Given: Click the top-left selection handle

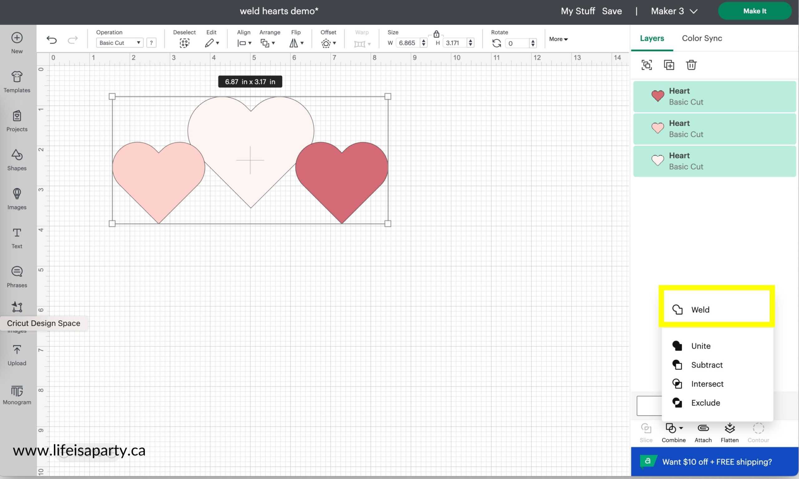Looking at the screenshot, I should (x=112, y=96).
